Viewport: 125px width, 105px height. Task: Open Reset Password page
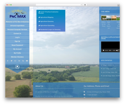(x=17, y=45)
